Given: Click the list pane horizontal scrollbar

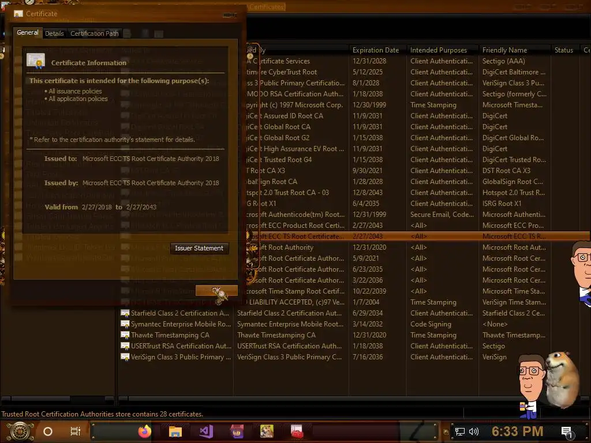Looking at the screenshot, I should coord(354,399).
